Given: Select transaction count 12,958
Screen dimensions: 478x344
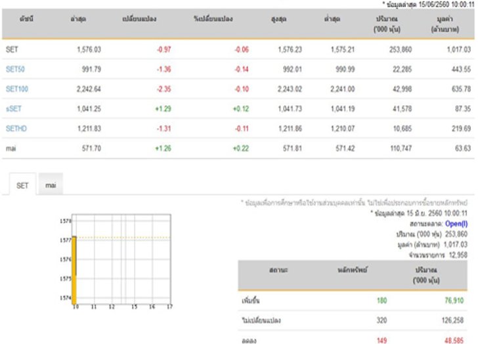Looking at the screenshot, I should coord(458,255).
